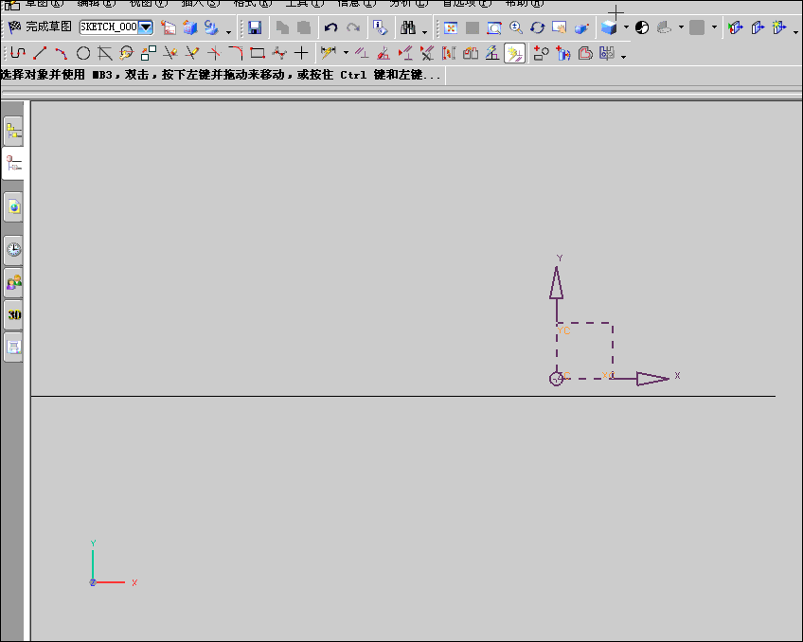
Task: Open the 首选项(P) Preferences menu
Action: click(467, 3)
